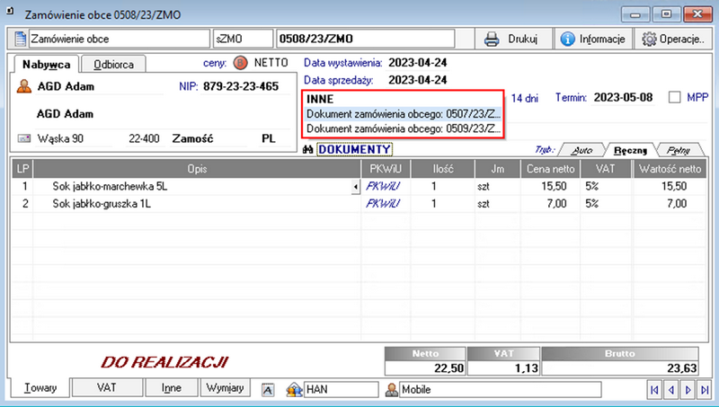Switch to the Nabywca tab
Screen dimensions: 719x407
click(46, 65)
